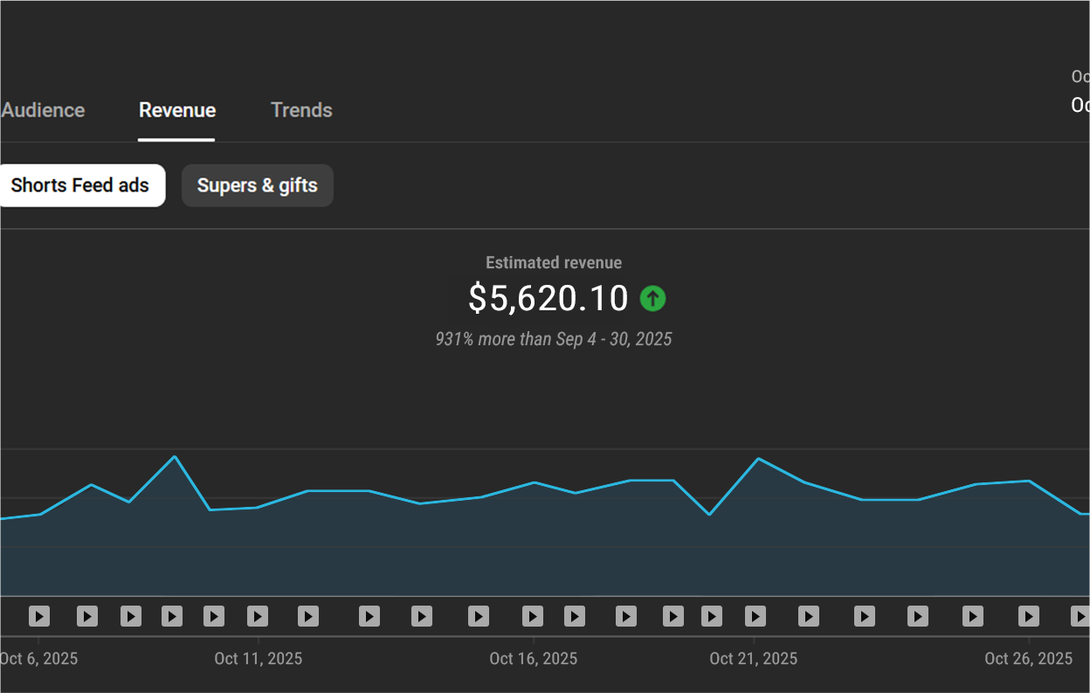Viewport: 1090px width, 693px height.
Task: Toggle between Shorts Feed ads and Supers & gifts
Action: click(x=257, y=185)
